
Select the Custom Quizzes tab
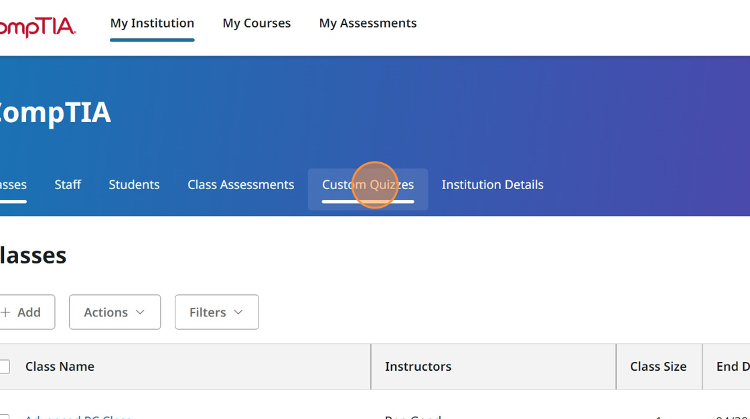pos(368,184)
